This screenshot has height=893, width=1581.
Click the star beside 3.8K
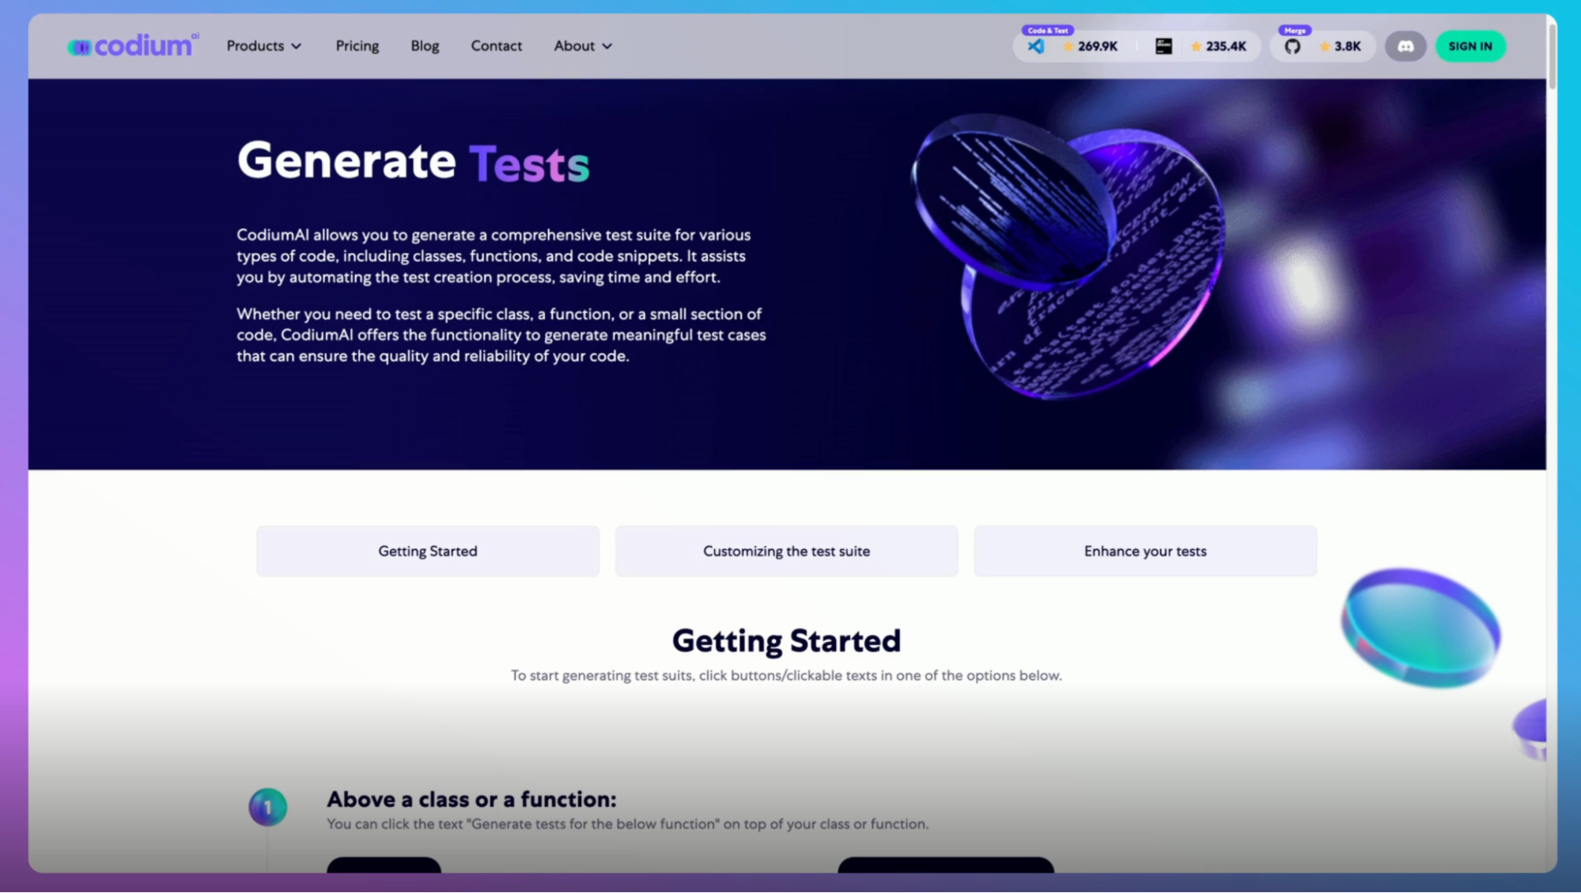(1324, 47)
